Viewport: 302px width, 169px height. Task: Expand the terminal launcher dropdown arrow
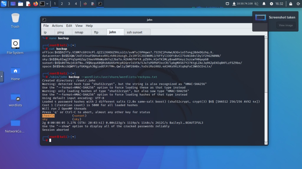tap(47, 4)
